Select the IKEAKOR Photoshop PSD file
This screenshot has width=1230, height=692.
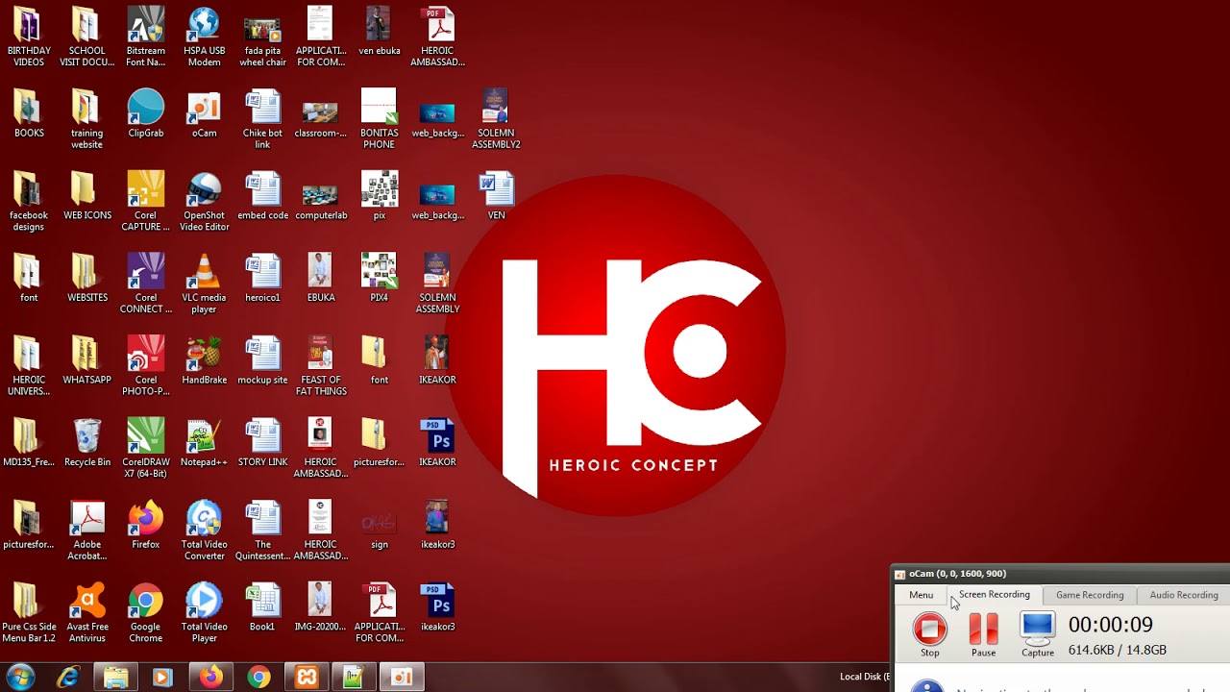tap(437, 443)
